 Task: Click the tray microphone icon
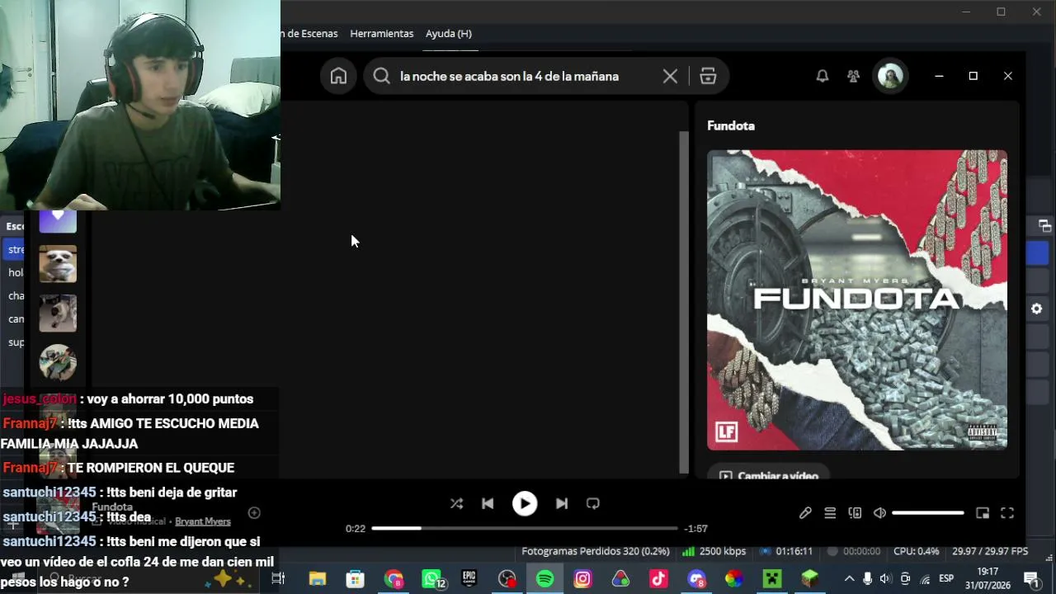coord(867,579)
